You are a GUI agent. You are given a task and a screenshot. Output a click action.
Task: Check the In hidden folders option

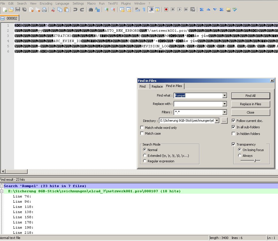click(x=233, y=133)
